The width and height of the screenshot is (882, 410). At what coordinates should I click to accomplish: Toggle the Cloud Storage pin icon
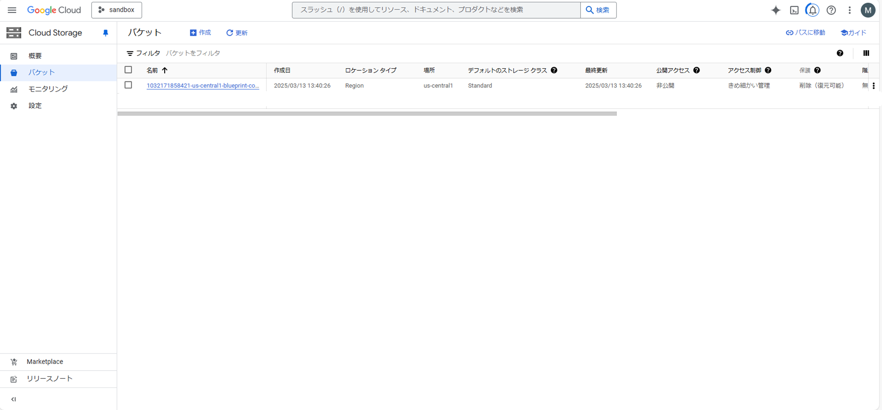105,33
